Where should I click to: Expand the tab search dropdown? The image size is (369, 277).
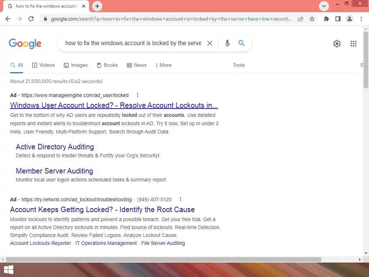click(324, 6)
